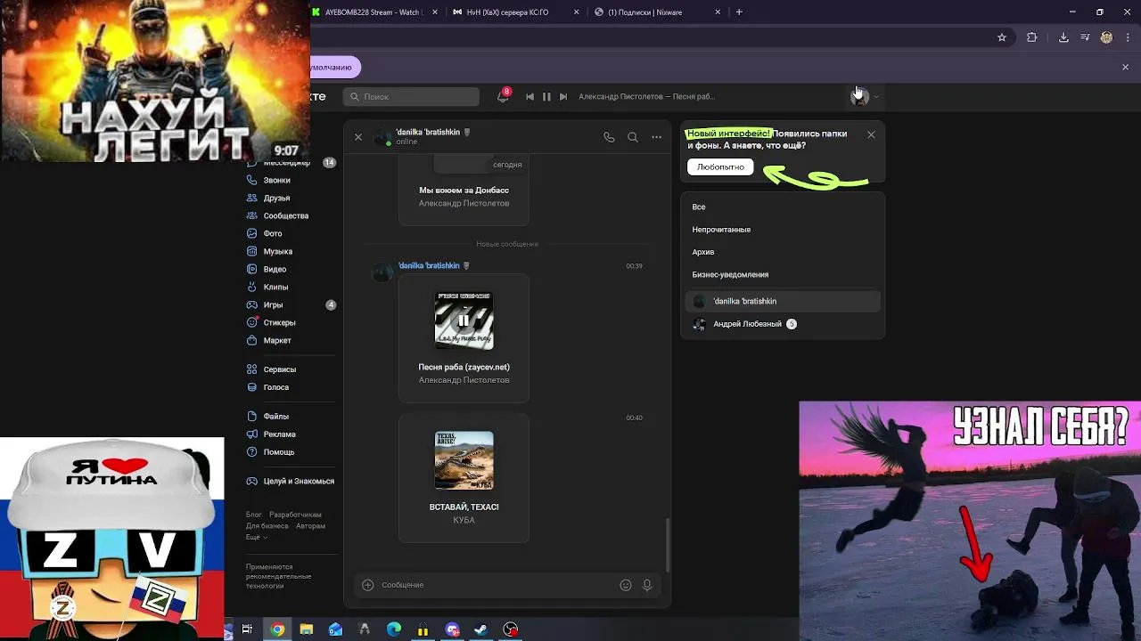
Task: Open the emoji picker in message box
Action: [x=626, y=585]
